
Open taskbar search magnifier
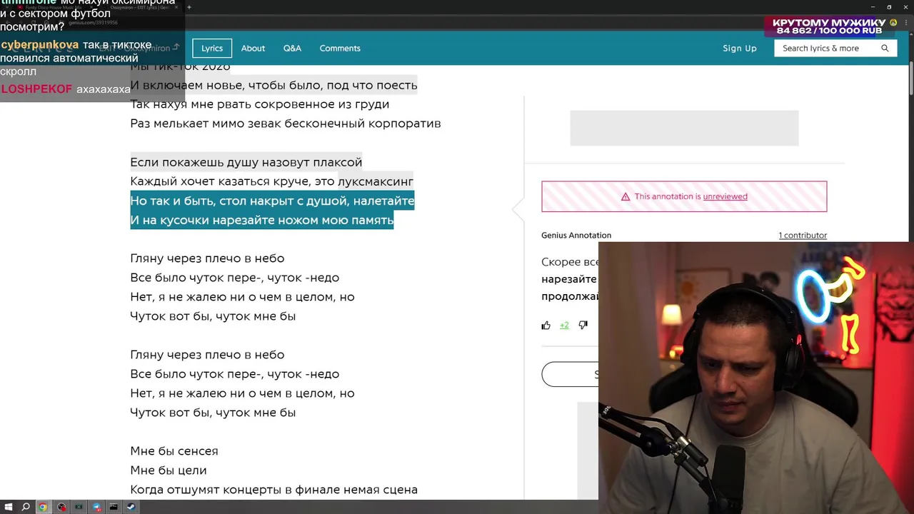point(26,507)
